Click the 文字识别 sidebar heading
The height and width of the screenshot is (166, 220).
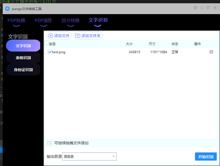click(18, 37)
